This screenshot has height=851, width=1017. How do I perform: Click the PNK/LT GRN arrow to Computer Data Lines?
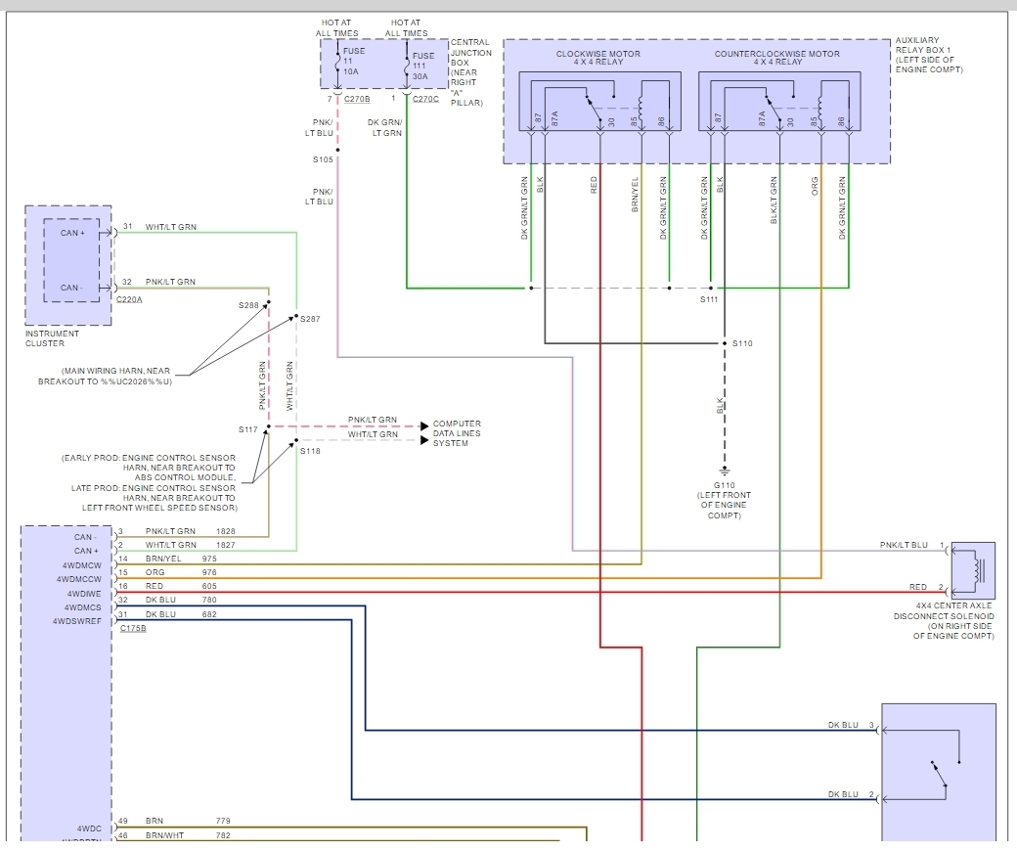point(424,426)
